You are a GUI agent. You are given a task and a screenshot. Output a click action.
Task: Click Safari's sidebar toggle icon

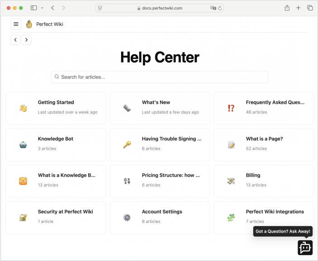point(33,8)
